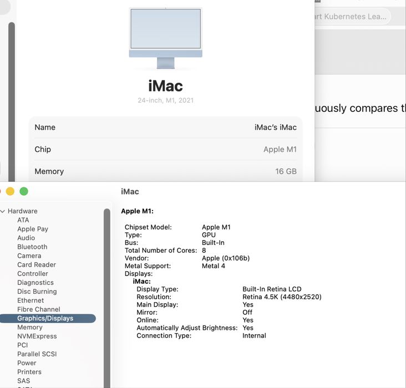The width and height of the screenshot is (406, 388).
Task: Open the Card Reader entry
Action: point(37,265)
